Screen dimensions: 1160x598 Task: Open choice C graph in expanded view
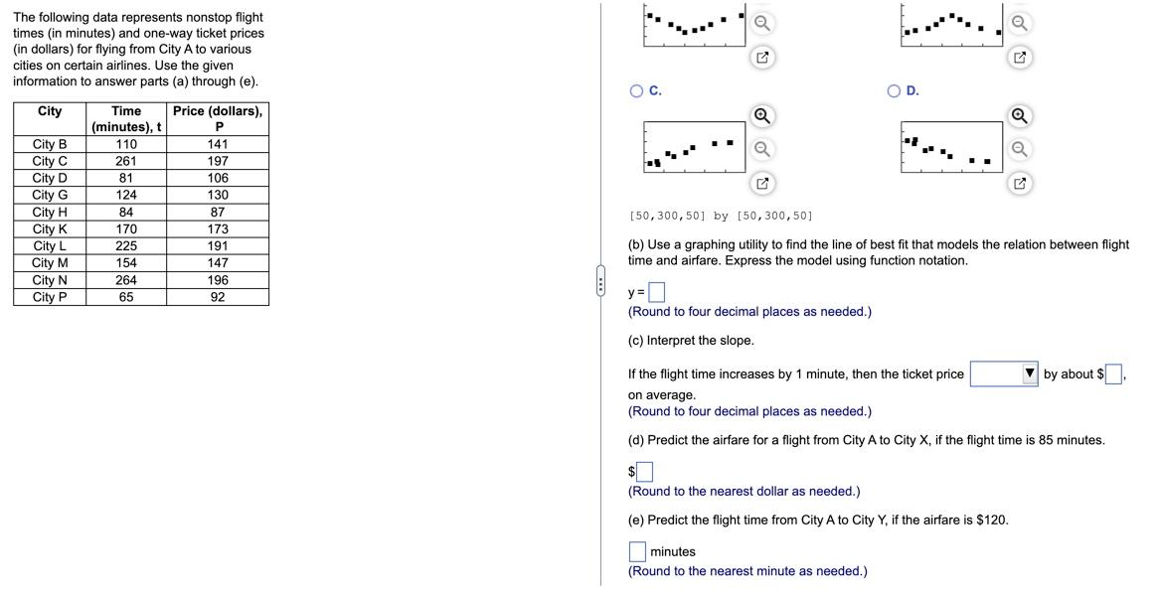click(x=761, y=183)
